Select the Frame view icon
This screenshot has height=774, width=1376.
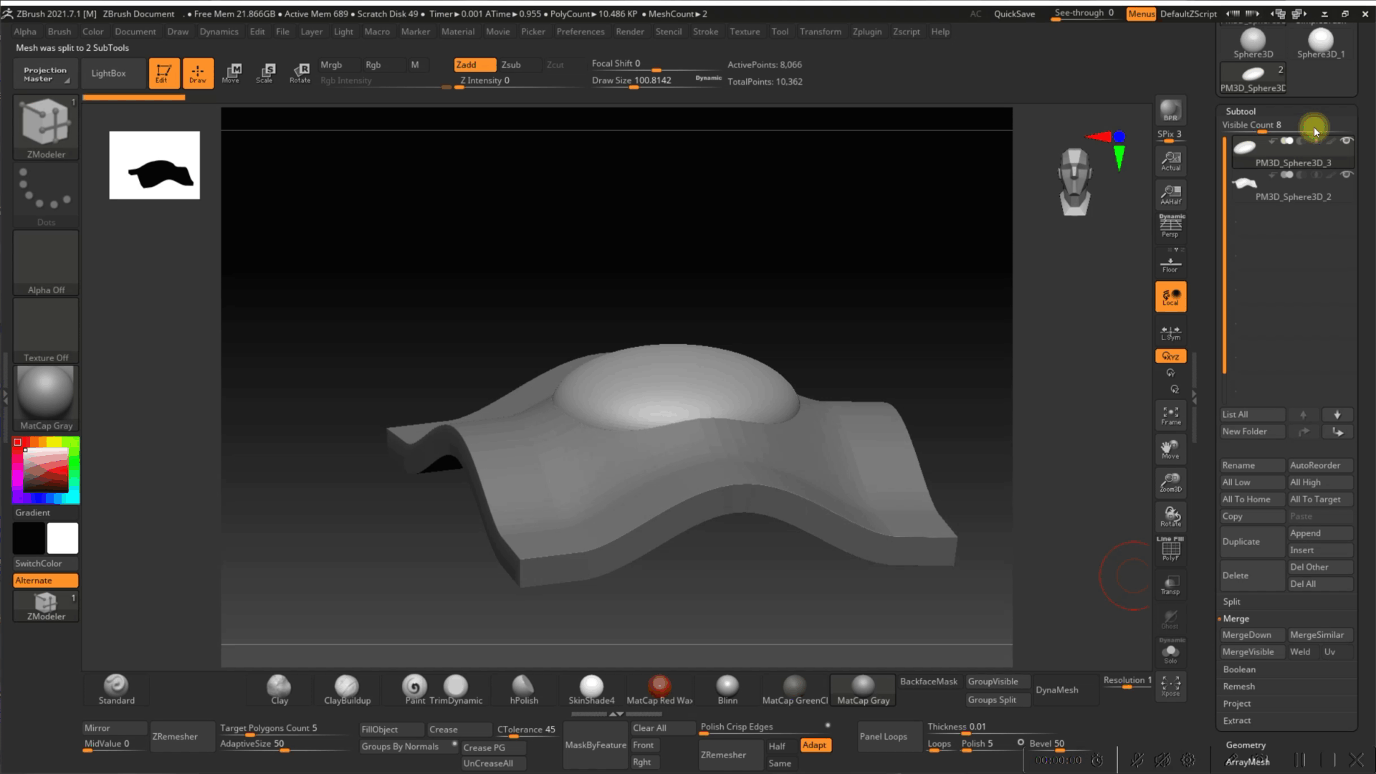point(1170,415)
